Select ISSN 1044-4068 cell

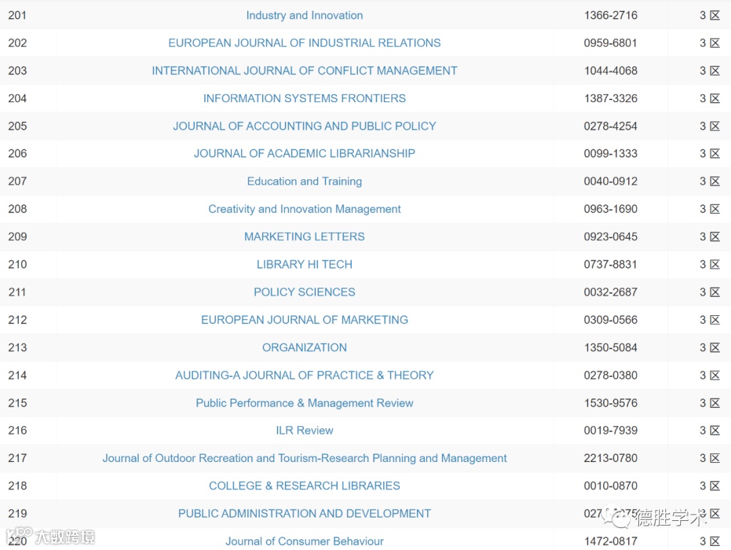(x=611, y=70)
